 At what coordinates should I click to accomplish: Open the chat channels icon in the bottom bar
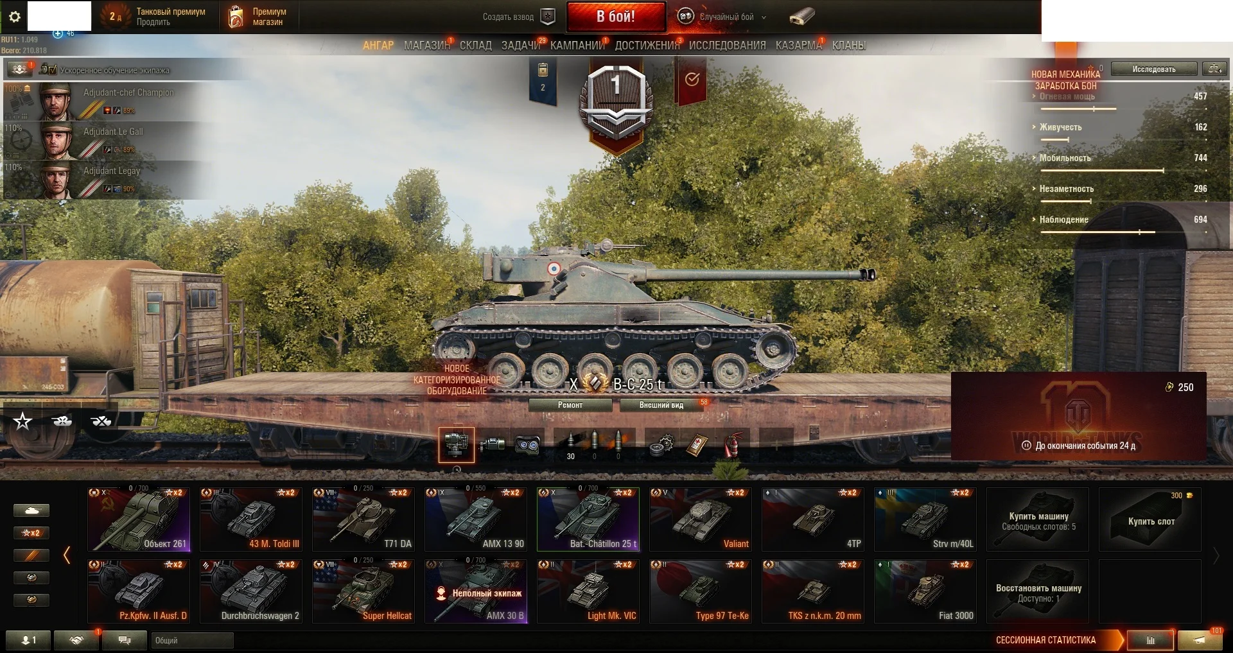tap(125, 640)
